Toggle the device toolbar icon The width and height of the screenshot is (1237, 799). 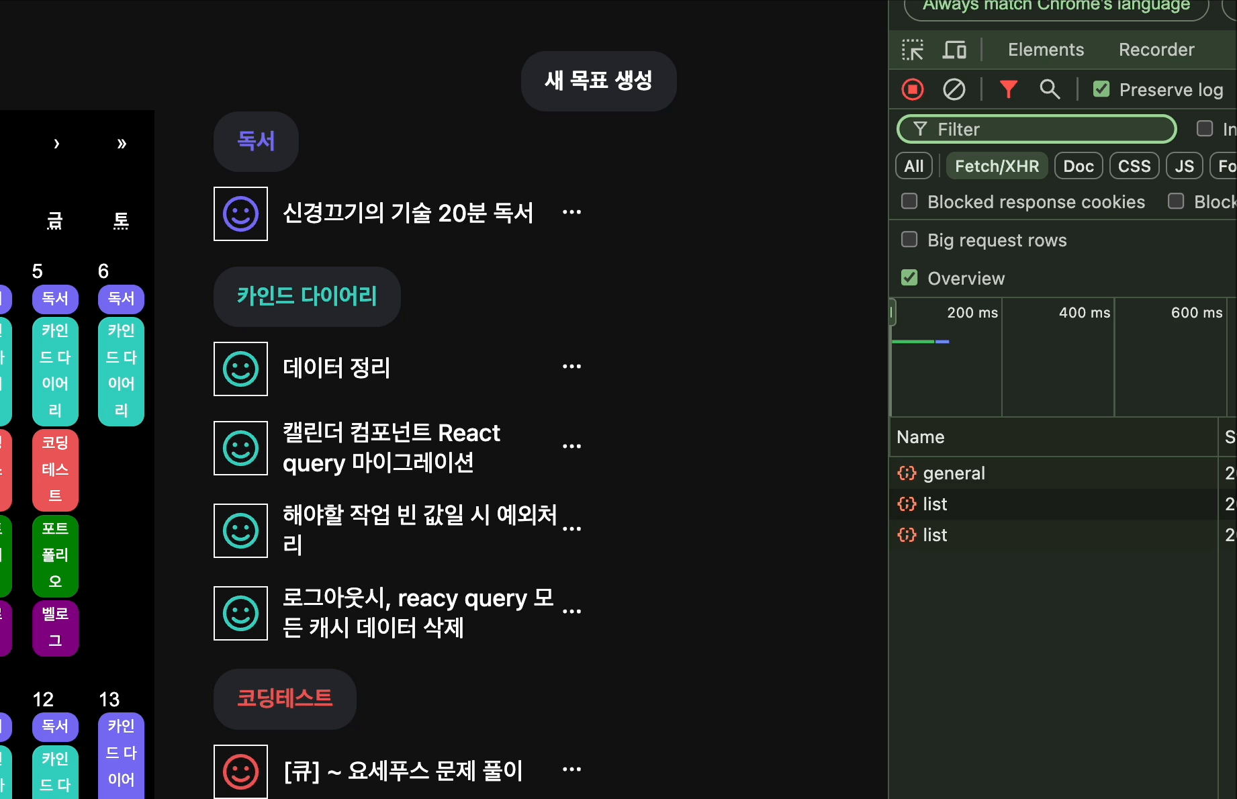point(954,50)
